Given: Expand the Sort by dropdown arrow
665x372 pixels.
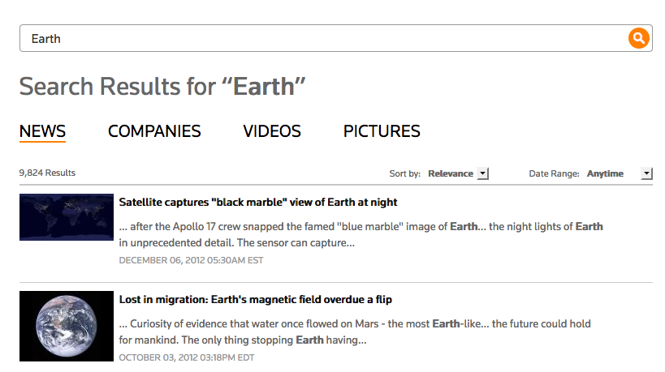Looking at the screenshot, I should click(x=482, y=173).
